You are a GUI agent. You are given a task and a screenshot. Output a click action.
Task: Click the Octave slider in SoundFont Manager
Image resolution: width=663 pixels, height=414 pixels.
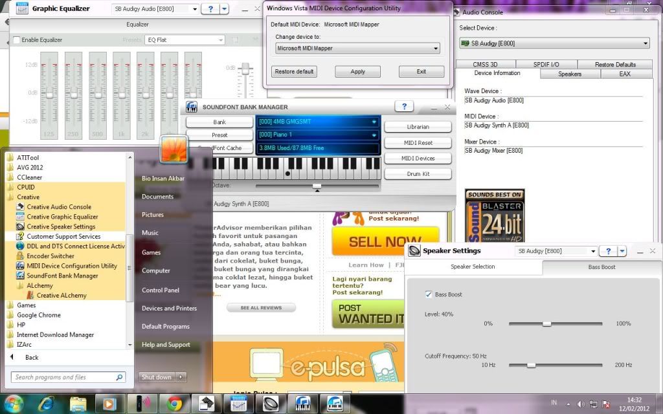(x=317, y=186)
